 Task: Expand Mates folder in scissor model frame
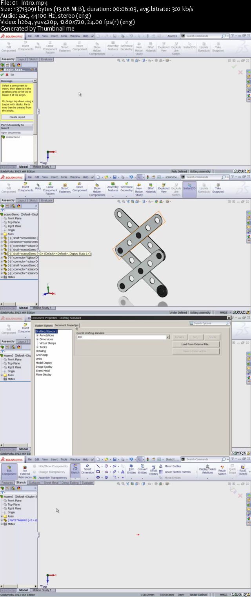click(x=2, y=277)
